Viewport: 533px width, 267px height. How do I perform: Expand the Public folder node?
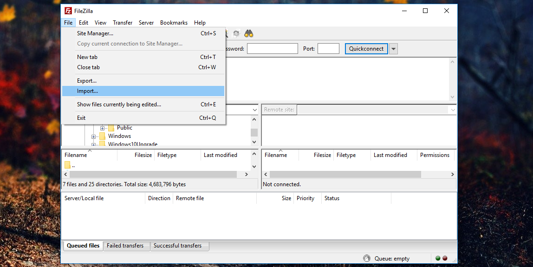click(x=102, y=128)
